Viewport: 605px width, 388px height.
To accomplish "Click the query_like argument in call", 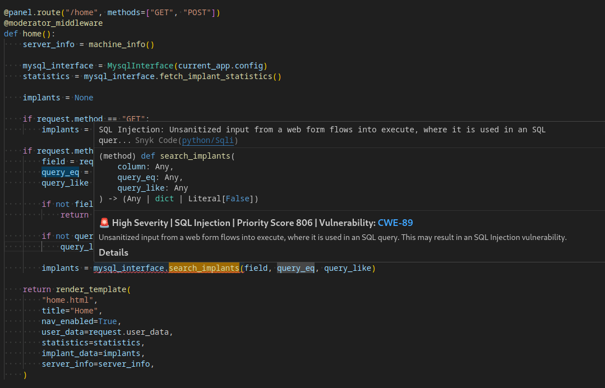I will pyautogui.click(x=347, y=268).
